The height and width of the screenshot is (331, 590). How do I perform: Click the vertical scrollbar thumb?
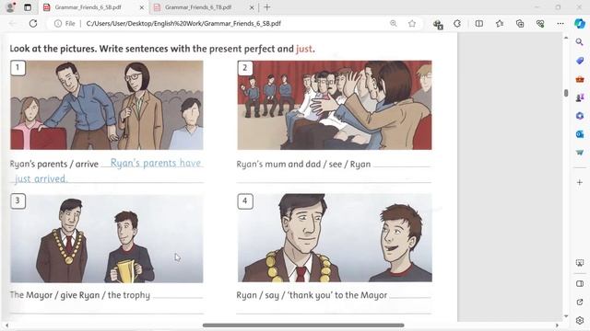click(566, 93)
